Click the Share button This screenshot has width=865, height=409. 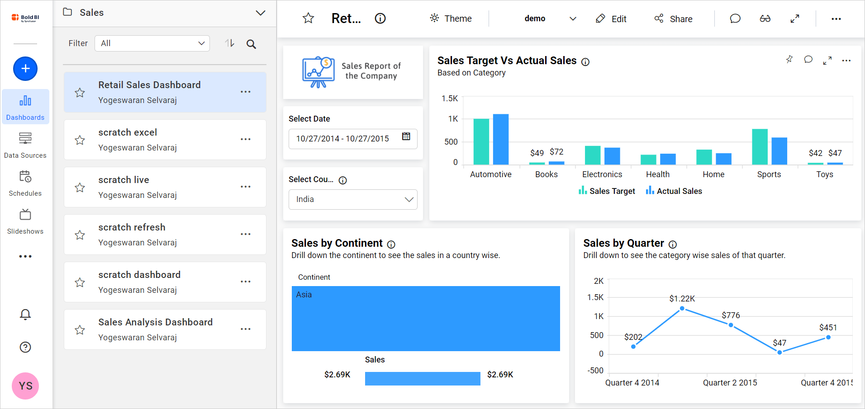(673, 19)
